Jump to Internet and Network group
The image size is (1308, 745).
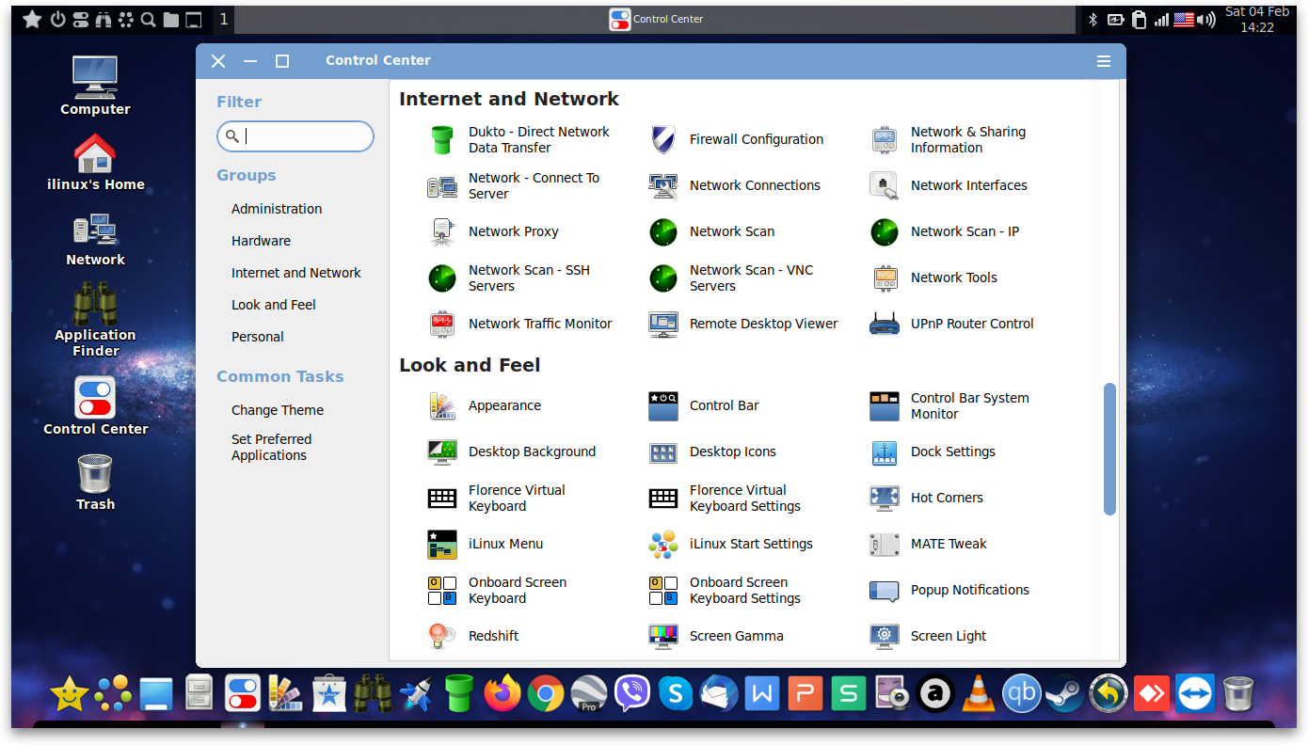(296, 273)
